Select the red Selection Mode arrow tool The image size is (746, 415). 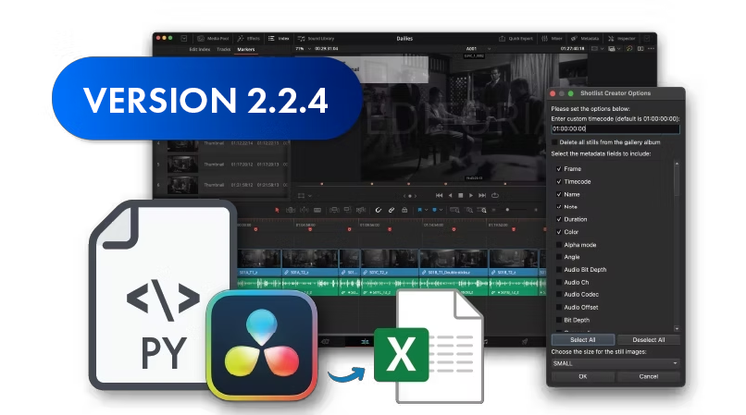[277, 210]
